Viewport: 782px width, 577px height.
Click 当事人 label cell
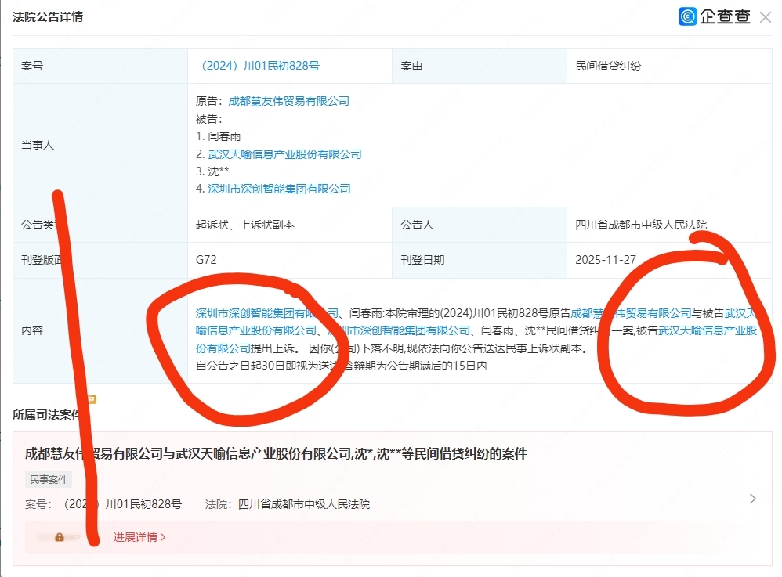(x=100, y=145)
